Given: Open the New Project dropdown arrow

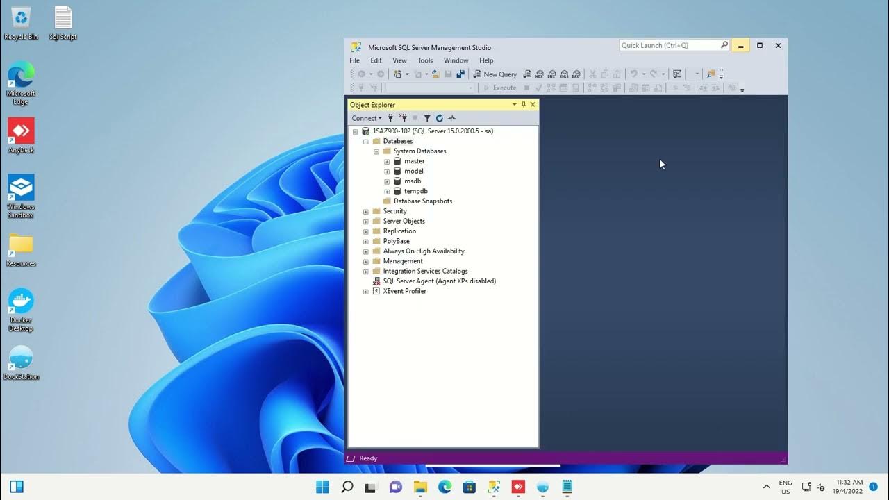Looking at the screenshot, I should point(407,74).
